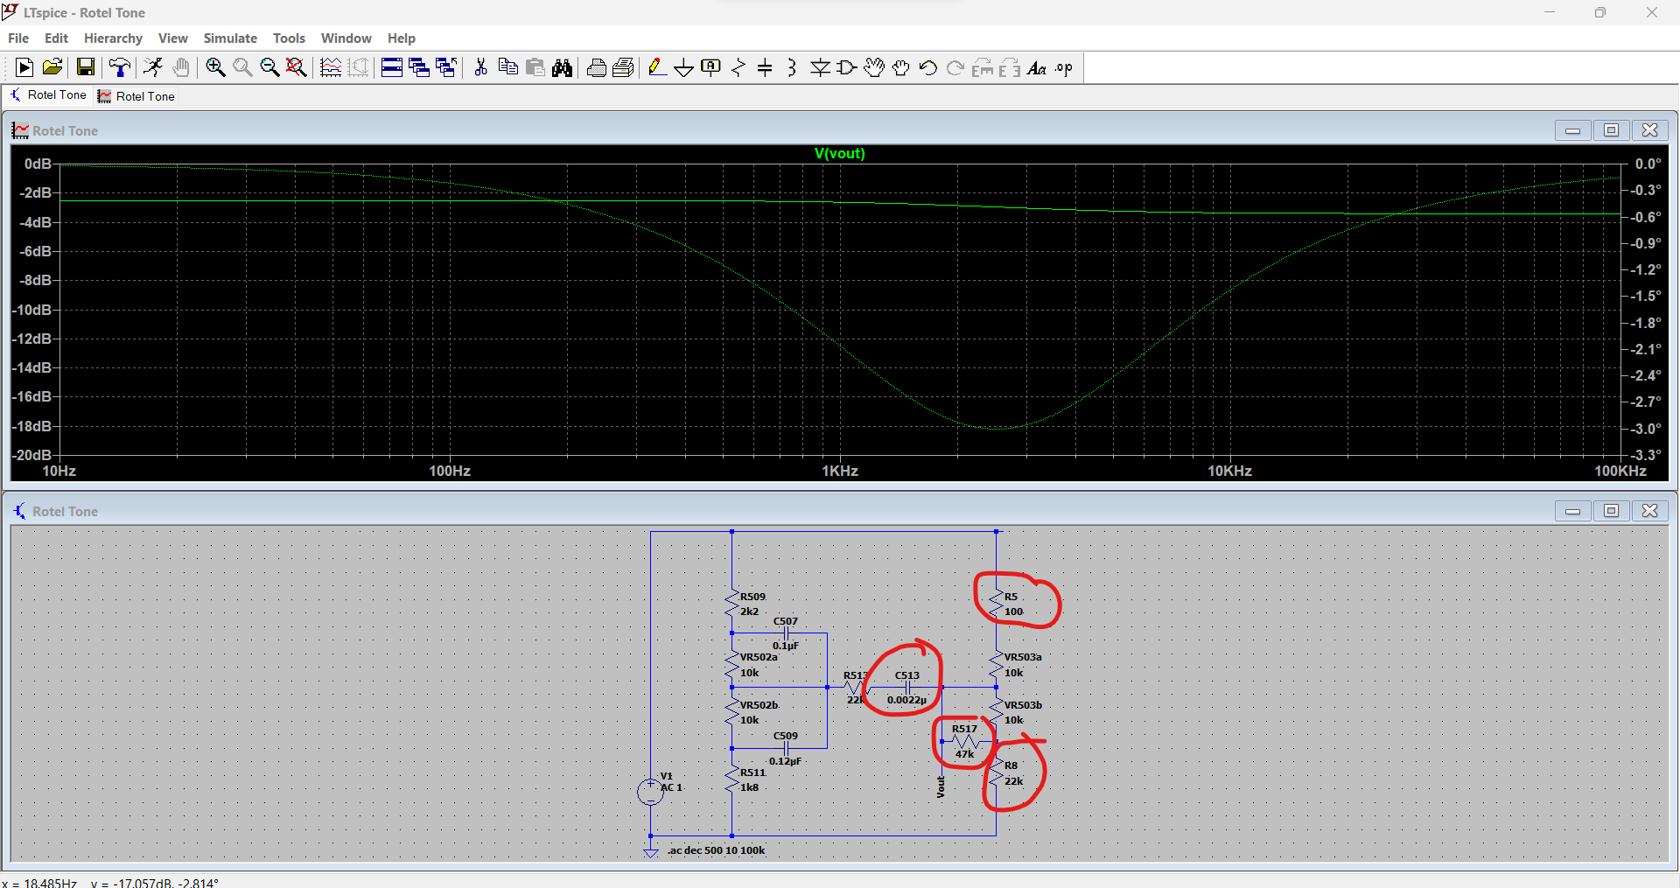Click the C507 capacitor label
Screen dimensions: 1680x888
point(785,621)
